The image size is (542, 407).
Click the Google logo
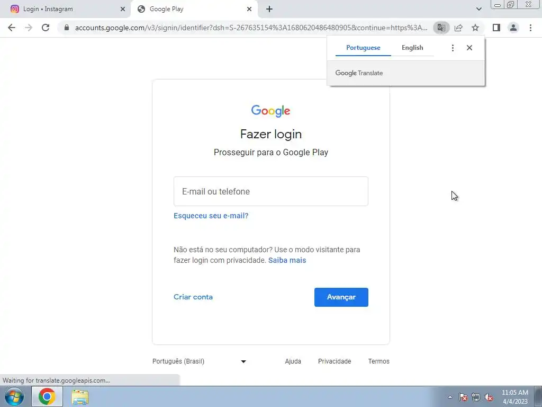(x=270, y=111)
